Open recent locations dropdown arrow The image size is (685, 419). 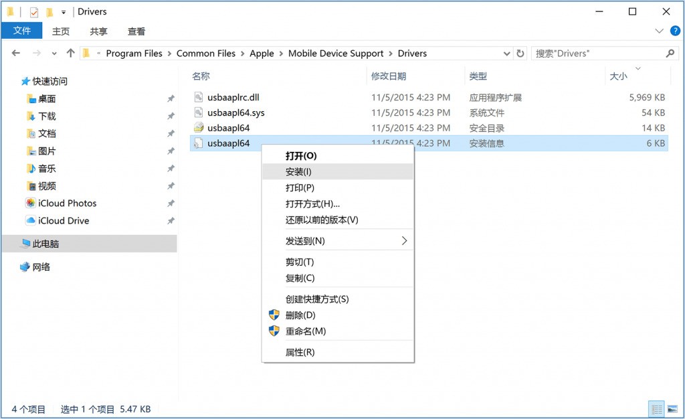click(54, 54)
